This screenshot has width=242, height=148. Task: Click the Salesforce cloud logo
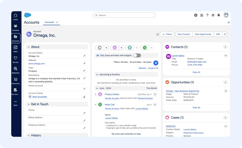click(x=28, y=15)
